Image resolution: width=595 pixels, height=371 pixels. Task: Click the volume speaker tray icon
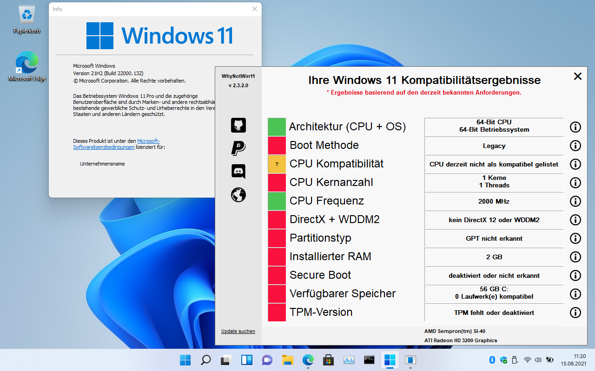(538, 359)
